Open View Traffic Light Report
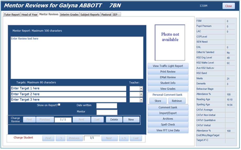The image size is (241, 150). 168,66
